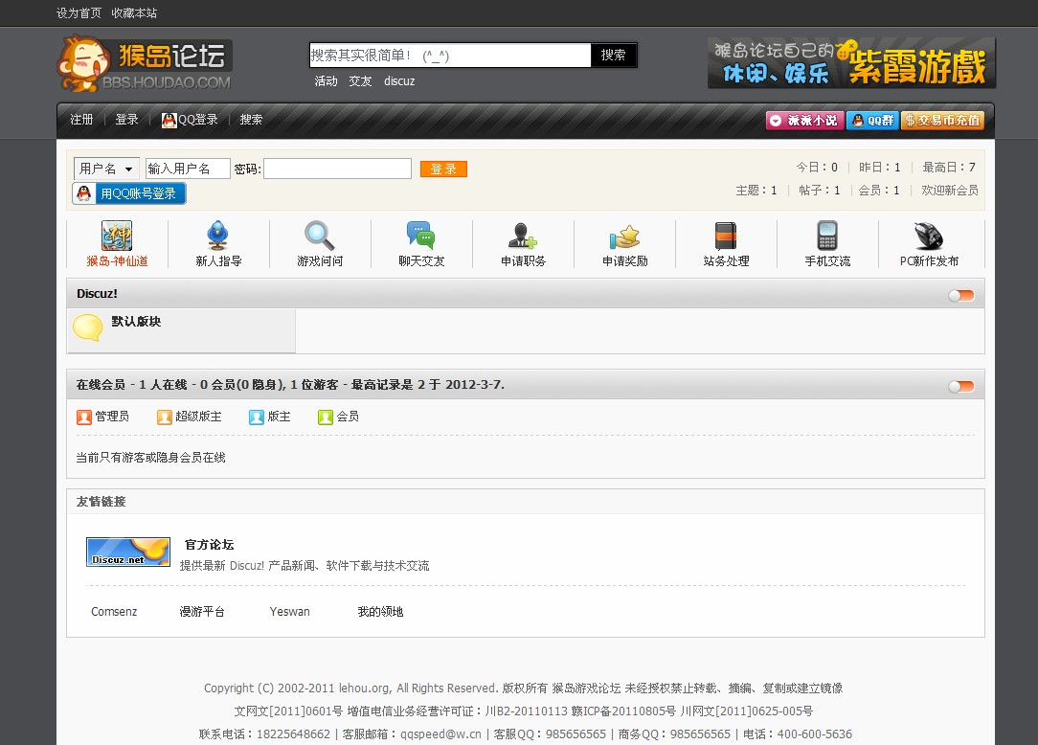Open the 紫霞游戏 banner advertisement
The width and height of the screenshot is (1038, 745).
[851, 63]
